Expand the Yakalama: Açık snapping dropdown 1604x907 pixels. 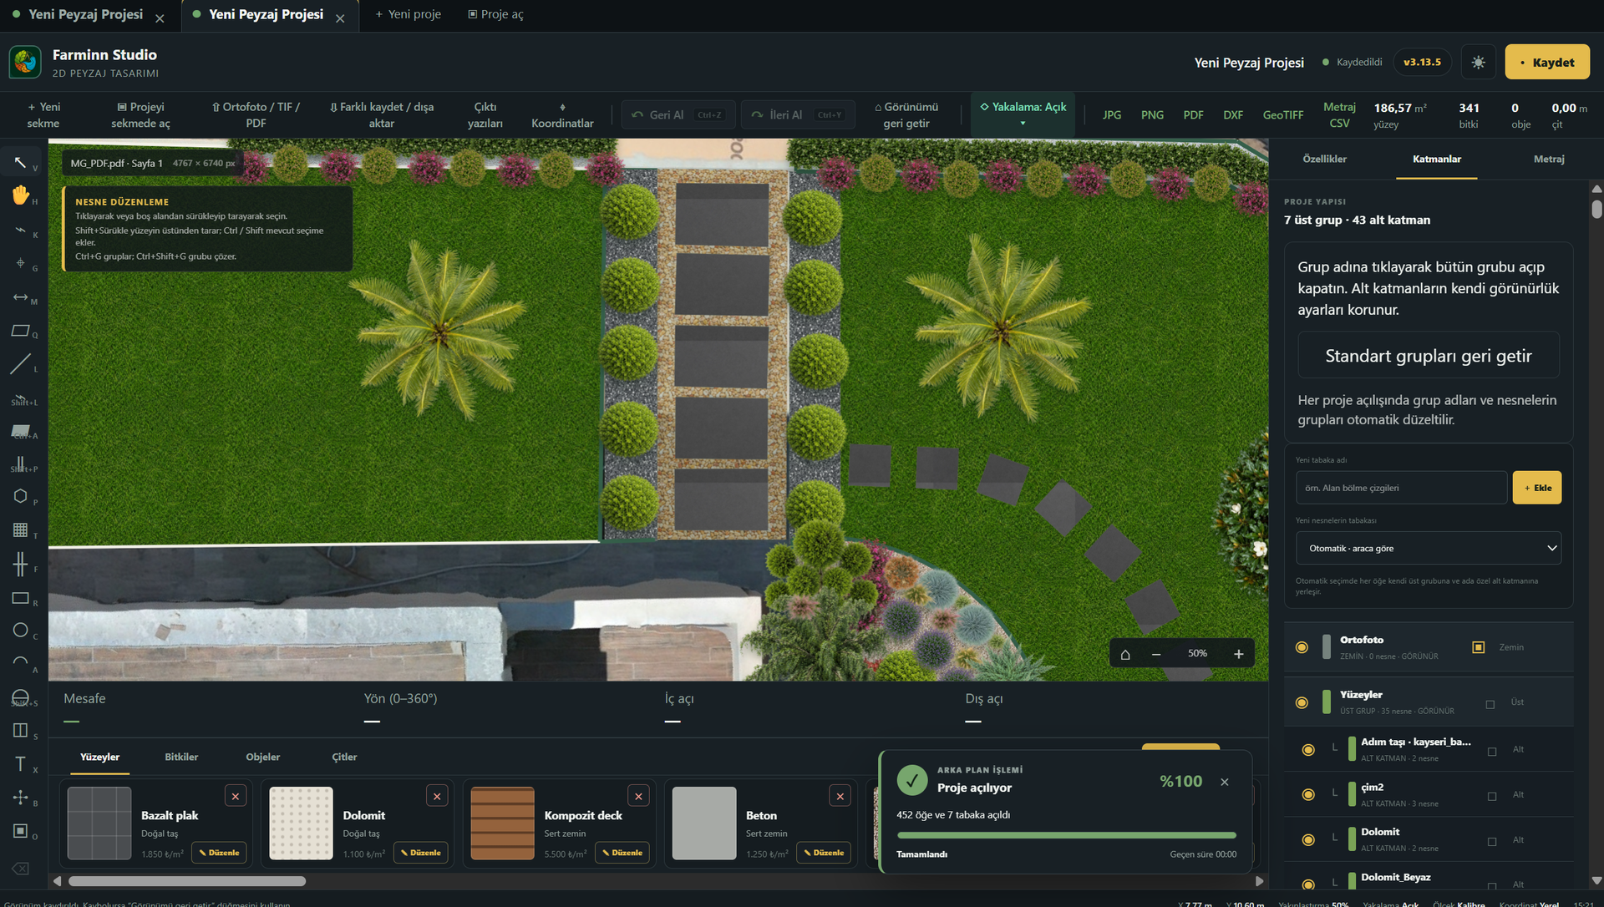click(x=1023, y=114)
